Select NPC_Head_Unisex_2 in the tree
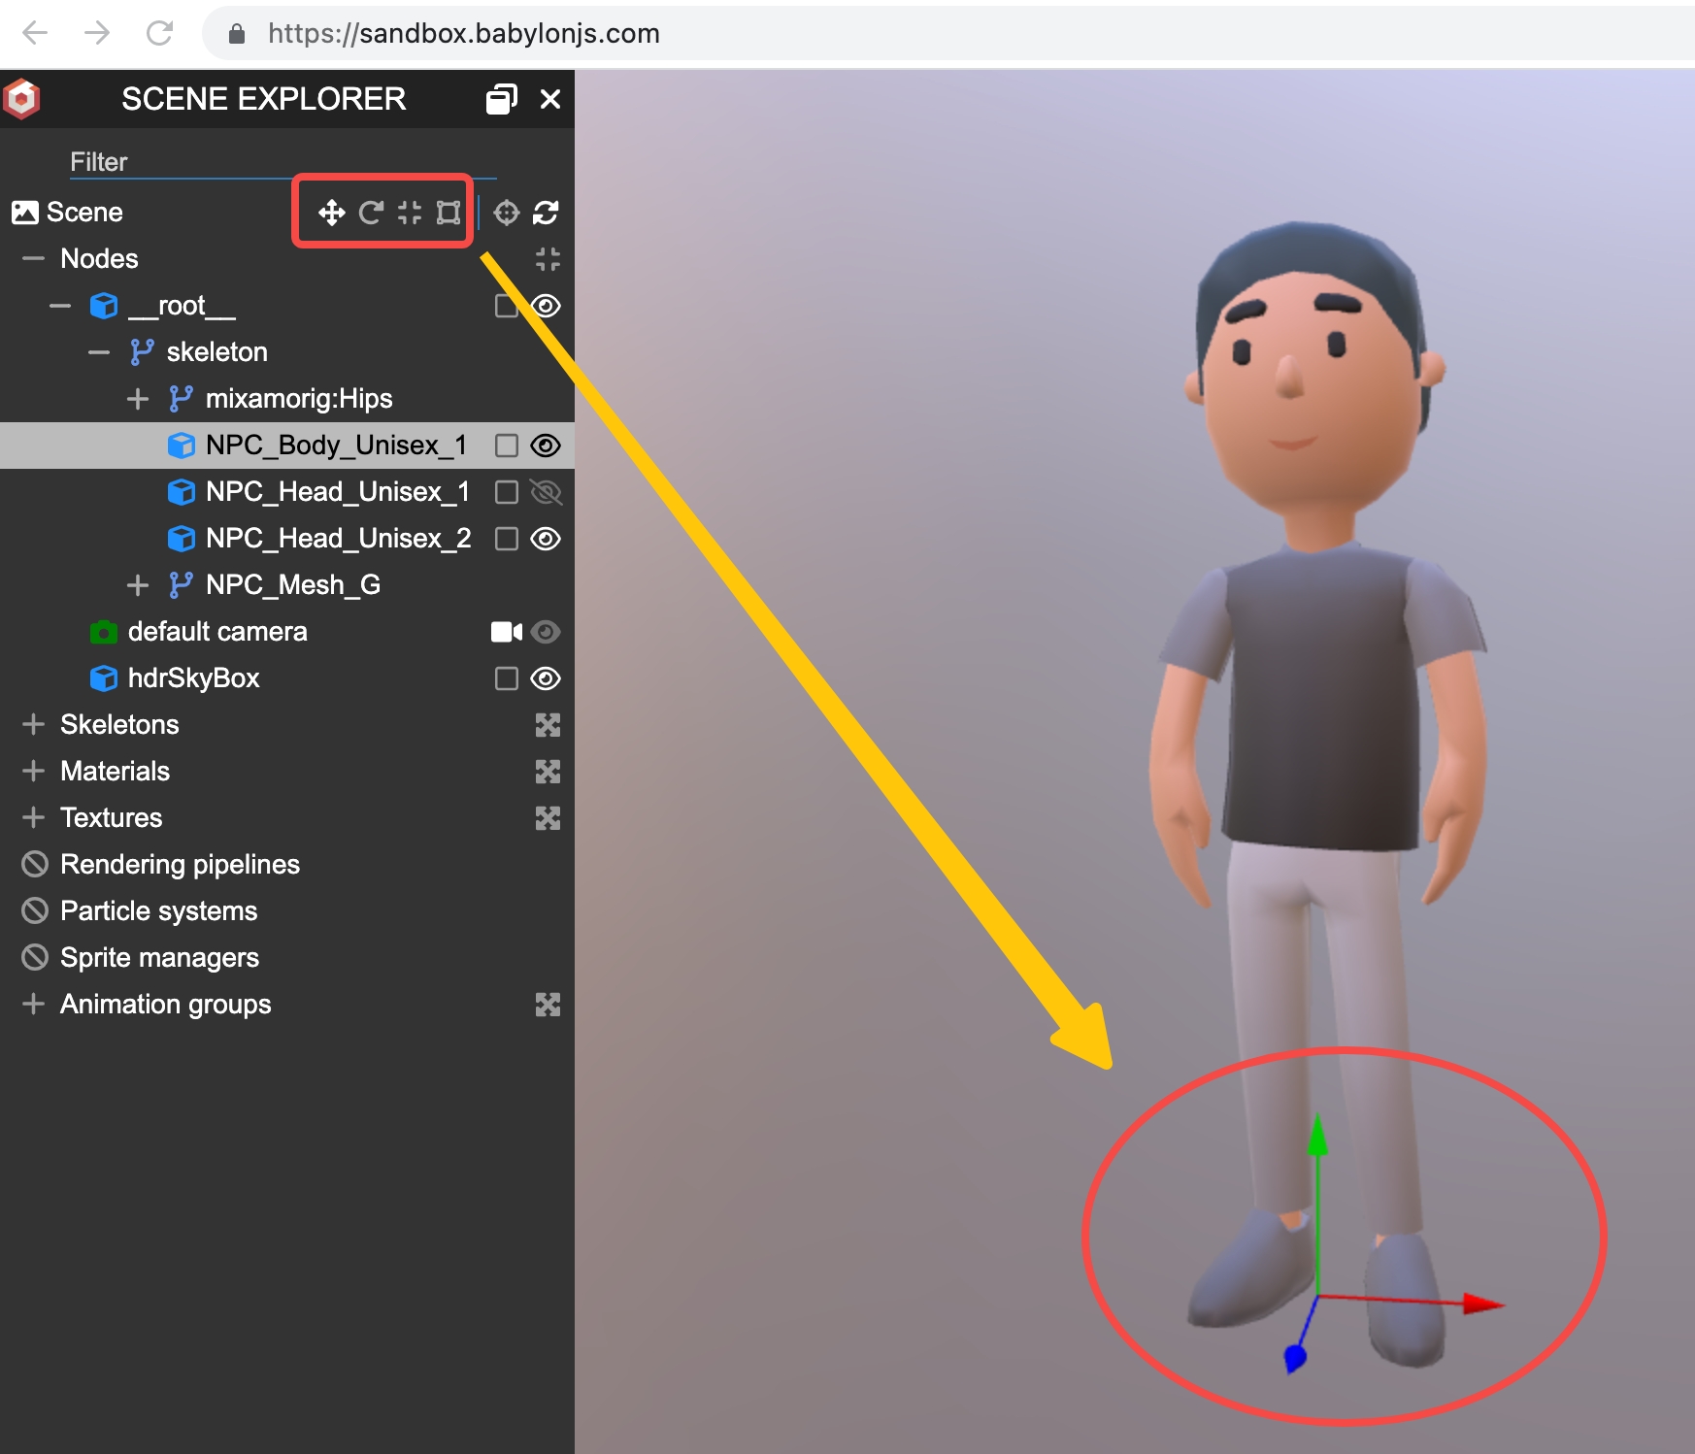This screenshot has width=1695, height=1454. [338, 539]
